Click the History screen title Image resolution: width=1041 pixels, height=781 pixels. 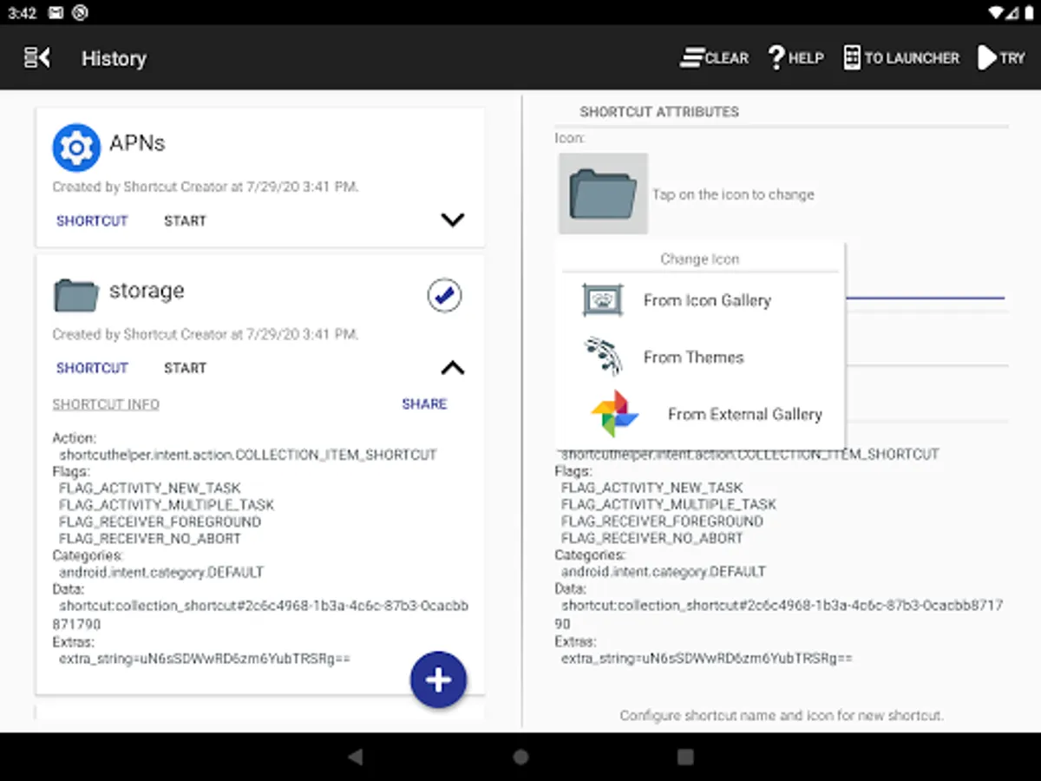114,58
